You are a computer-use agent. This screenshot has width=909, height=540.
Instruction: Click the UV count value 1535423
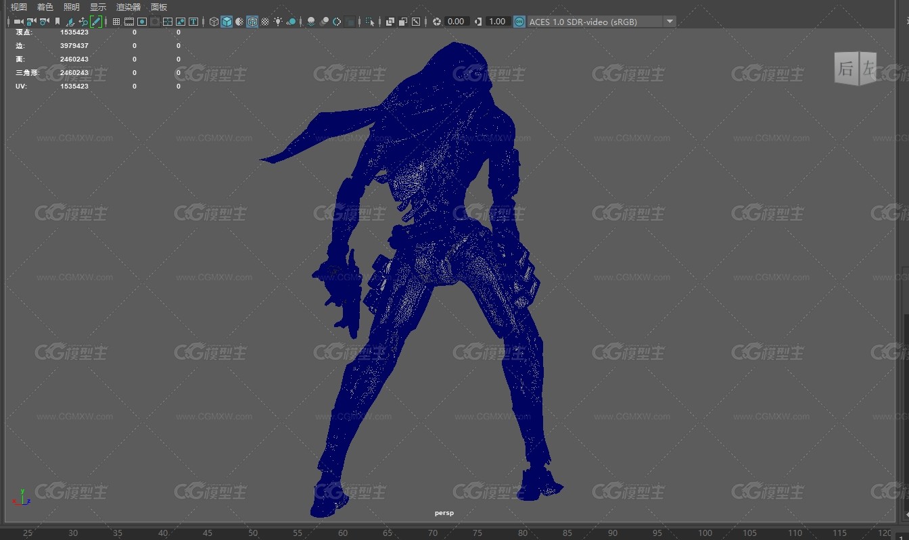tap(74, 87)
